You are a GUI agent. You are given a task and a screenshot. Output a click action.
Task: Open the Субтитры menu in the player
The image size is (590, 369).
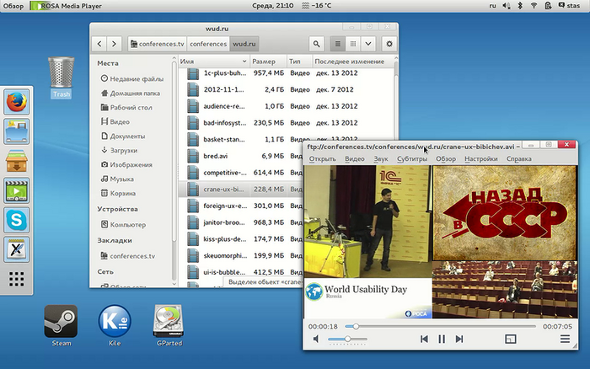click(412, 158)
